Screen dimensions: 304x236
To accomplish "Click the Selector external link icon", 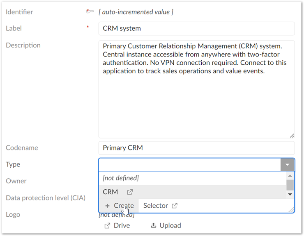I will (175, 206).
